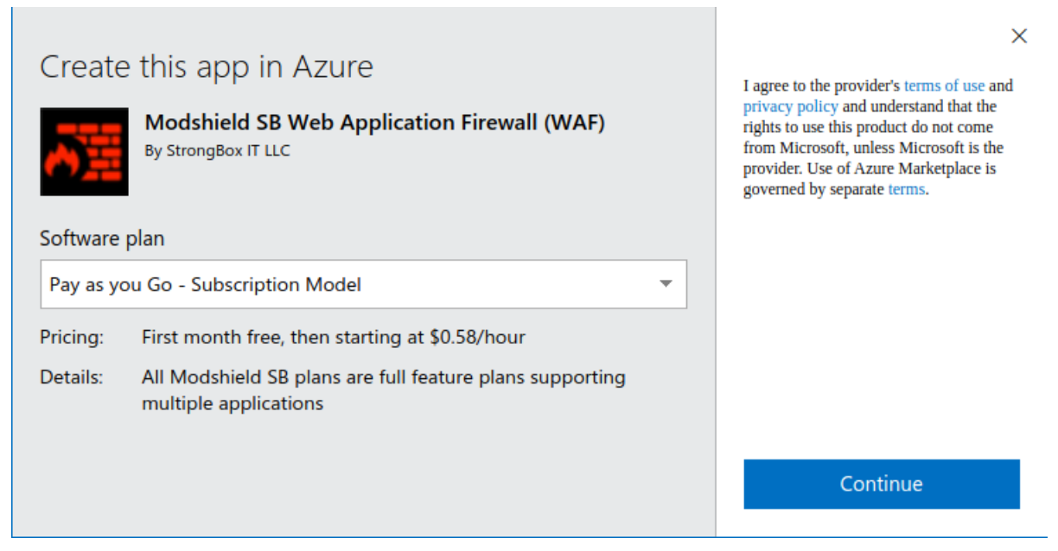Viewport: 1058px width, 551px height.
Task: Click the Modshield firewall logo image
Action: [x=84, y=151]
